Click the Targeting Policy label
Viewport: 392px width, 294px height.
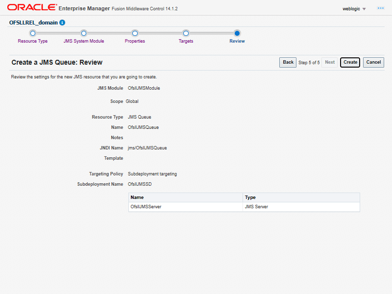[106, 174]
